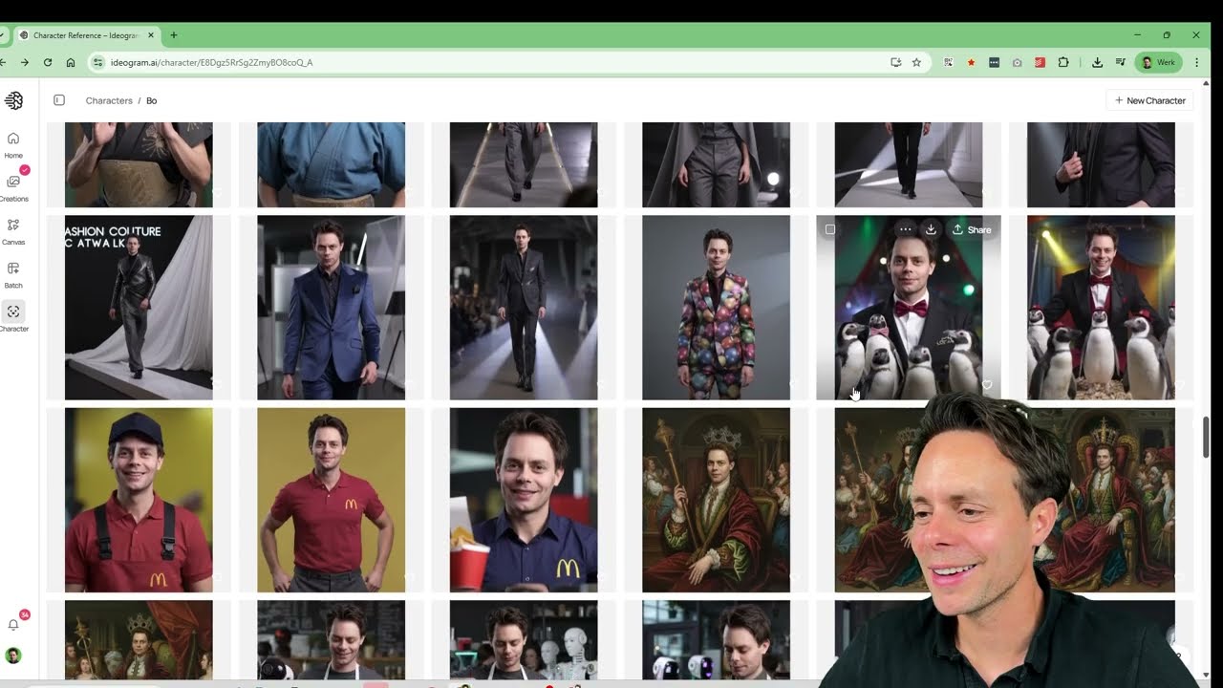
Task: Open the Chrome three-dot menu
Action: point(1197,62)
